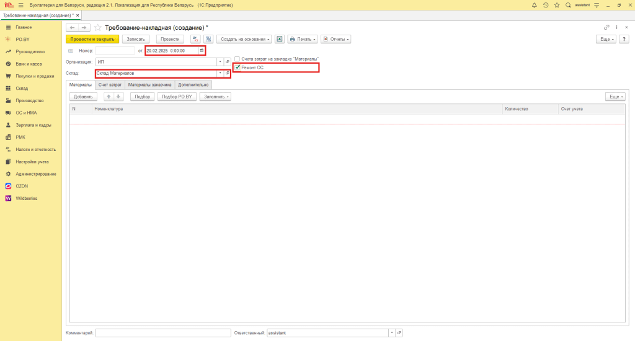
Task: Open the Отчеты dropdown
Action: [335, 39]
